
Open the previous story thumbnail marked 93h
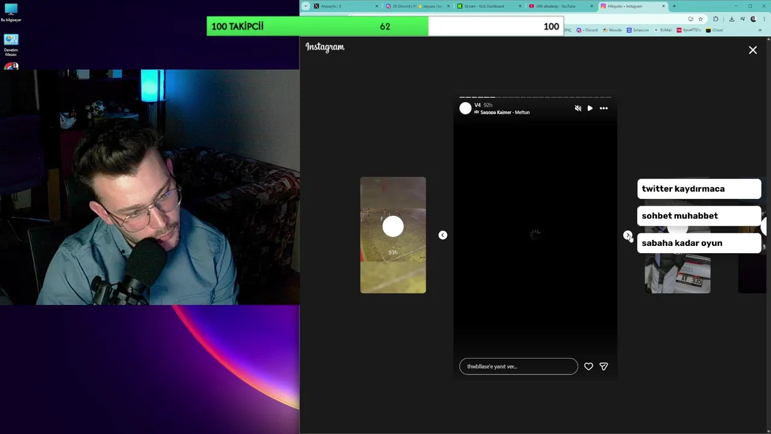point(393,235)
